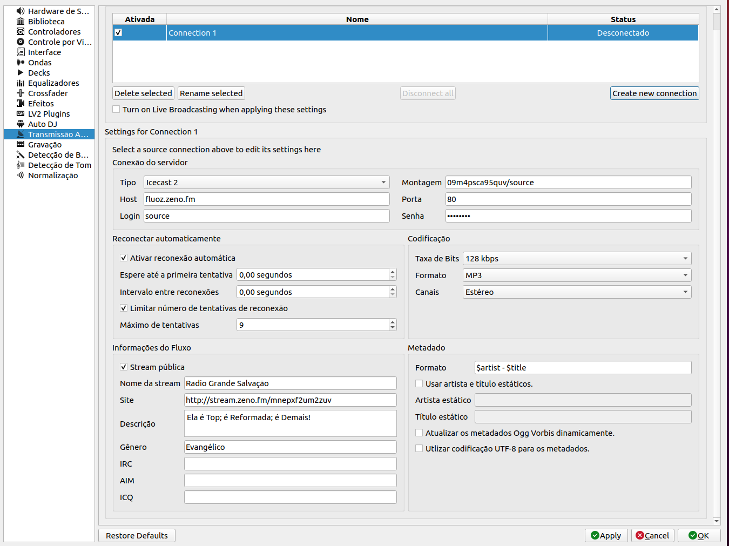This screenshot has height=546, width=729.
Task: Click the Máximo de tentativas spinner arrows
Action: tap(393, 325)
